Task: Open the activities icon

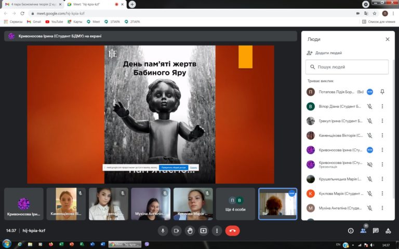Action: click(388, 231)
